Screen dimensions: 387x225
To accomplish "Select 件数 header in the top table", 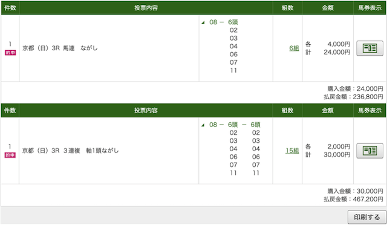I will [x=10, y=8].
